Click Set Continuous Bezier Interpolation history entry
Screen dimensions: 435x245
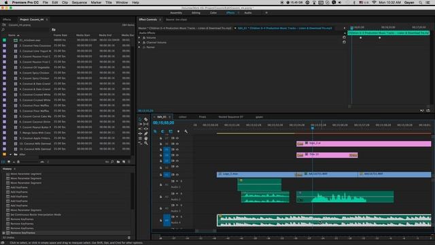pos(35,215)
